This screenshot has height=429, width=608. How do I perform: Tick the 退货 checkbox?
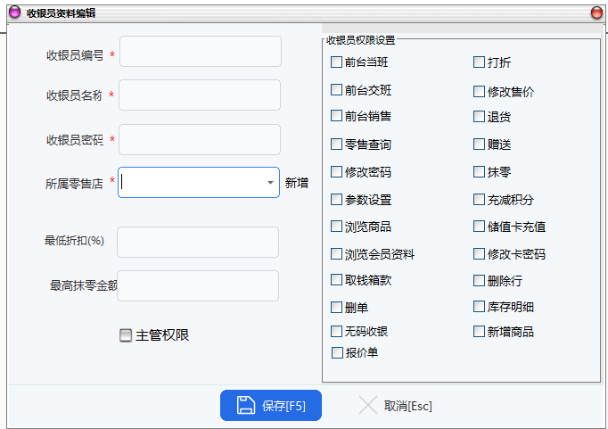tap(479, 116)
